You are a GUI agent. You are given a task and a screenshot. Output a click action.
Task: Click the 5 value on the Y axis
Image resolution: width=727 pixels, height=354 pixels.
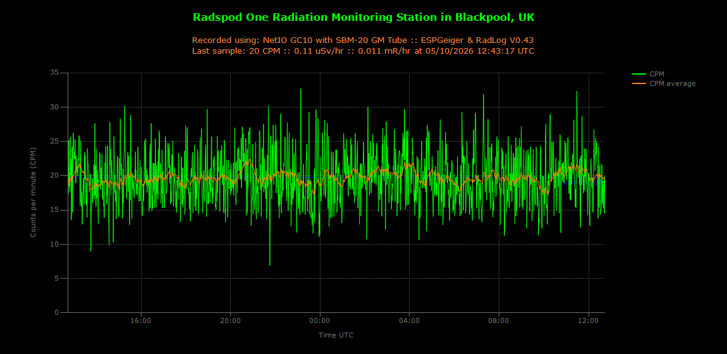coord(57,279)
